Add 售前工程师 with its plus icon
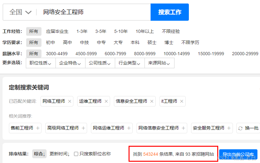 [38, 128]
